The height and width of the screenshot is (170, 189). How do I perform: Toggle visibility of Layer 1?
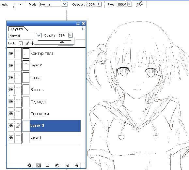click(x=11, y=138)
